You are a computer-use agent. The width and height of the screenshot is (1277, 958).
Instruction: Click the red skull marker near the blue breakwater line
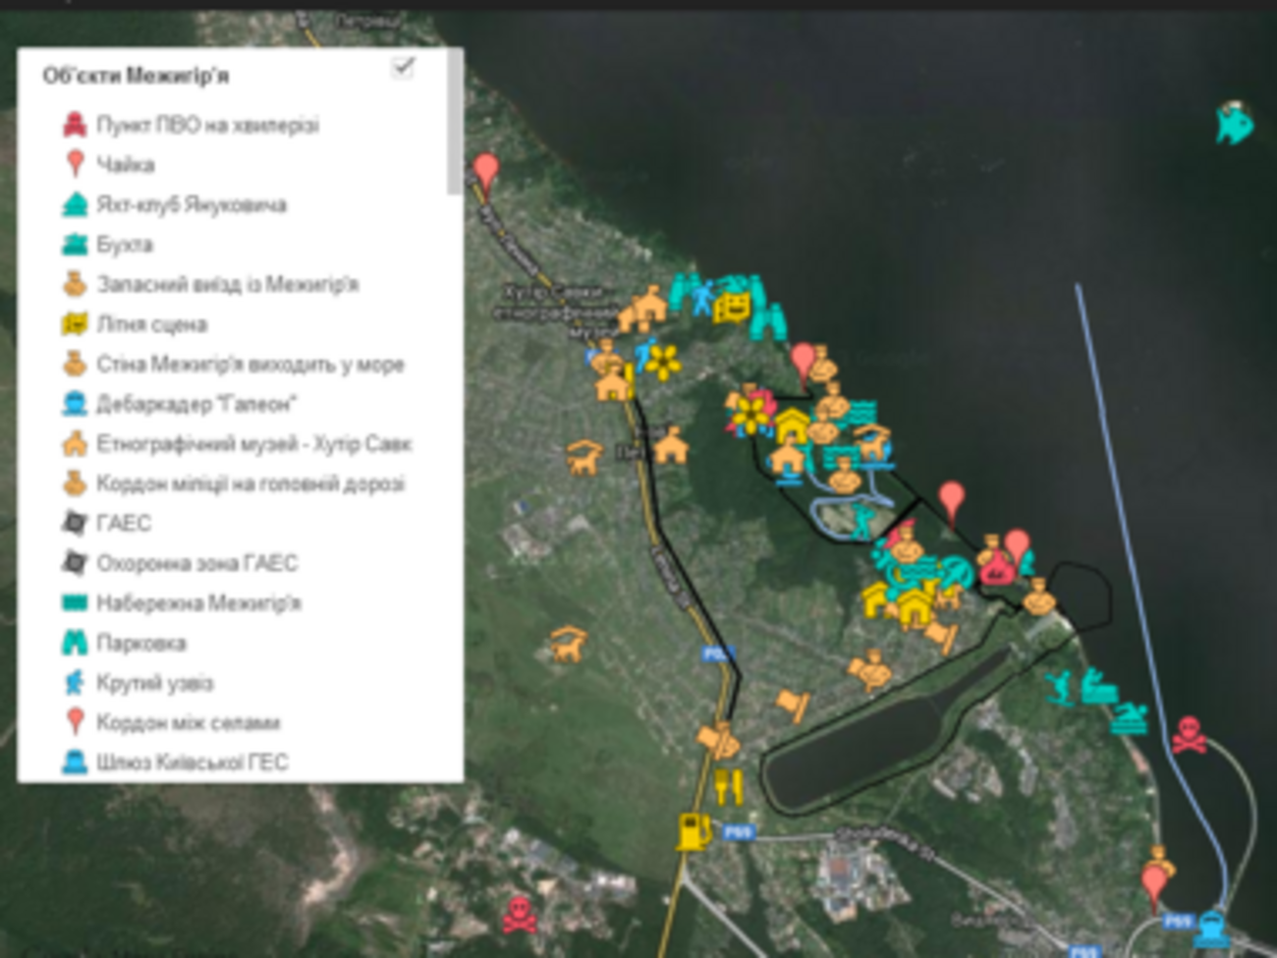tap(1189, 735)
